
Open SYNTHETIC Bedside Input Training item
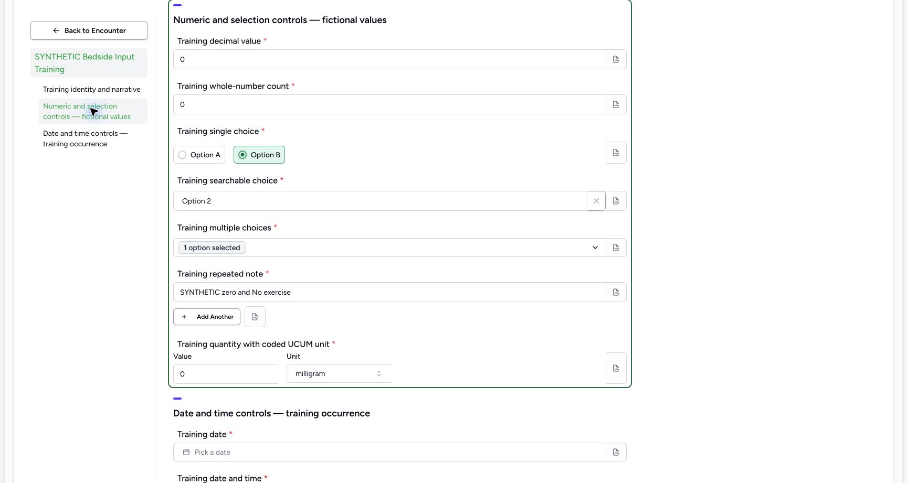(x=89, y=63)
